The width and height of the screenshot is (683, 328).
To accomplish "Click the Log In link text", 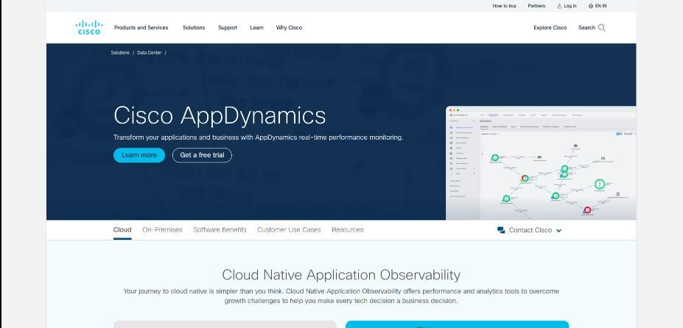I will tap(570, 6).
